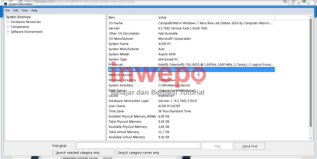Select the OS Name row

pyautogui.click(x=191, y=23)
